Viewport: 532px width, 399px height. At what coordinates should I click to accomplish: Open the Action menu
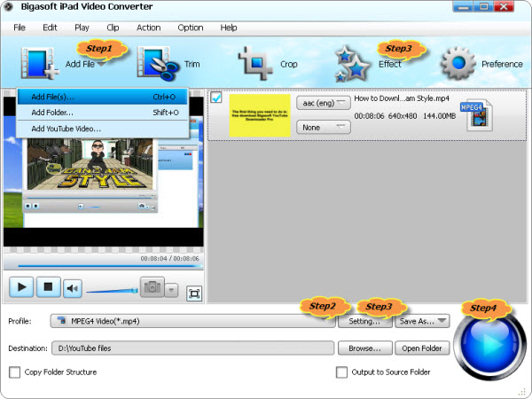149,27
